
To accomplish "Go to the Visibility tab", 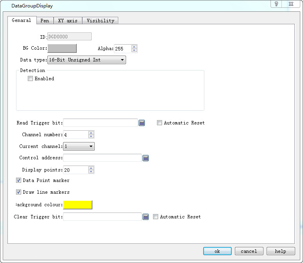I will (100, 20).
